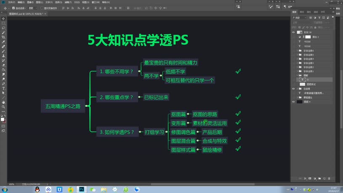Open the 编辑(E) menu
343x193 pixels.
(21, 2)
